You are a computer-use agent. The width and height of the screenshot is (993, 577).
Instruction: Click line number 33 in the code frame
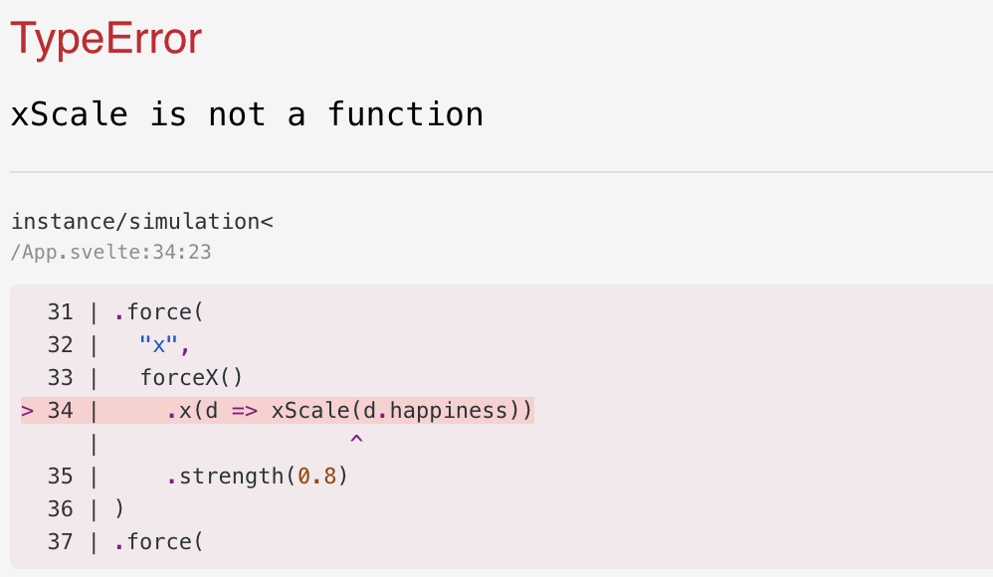pyautogui.click(x=60, y=378)
